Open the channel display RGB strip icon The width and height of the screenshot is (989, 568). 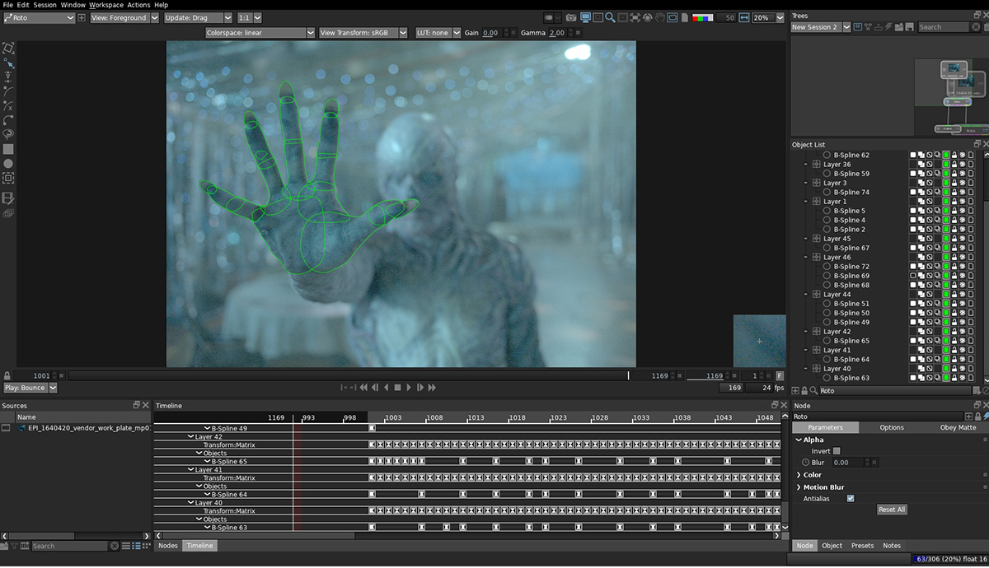coord(703,16)
